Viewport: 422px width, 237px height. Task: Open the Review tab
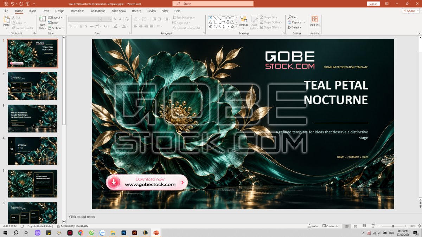pos(152,11)
